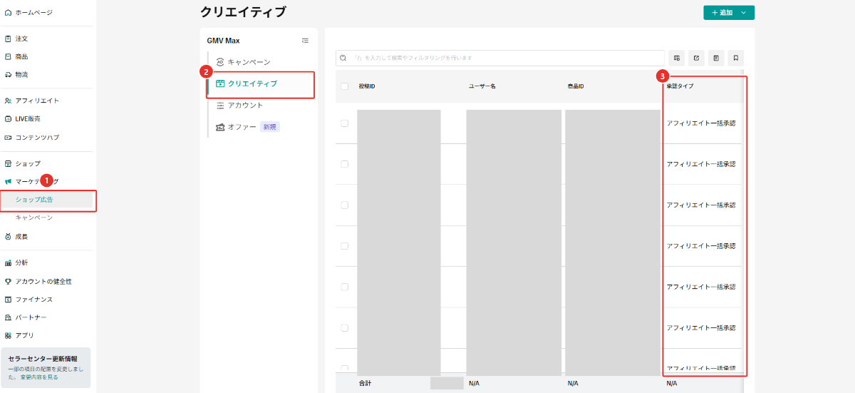Click the GMV Max panel title
This screenshot has height=393, width=855.
coord(223,41)
